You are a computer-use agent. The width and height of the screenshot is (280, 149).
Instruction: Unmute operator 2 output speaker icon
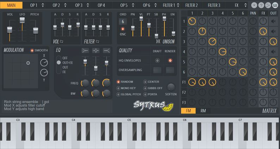tap(273, 31)
